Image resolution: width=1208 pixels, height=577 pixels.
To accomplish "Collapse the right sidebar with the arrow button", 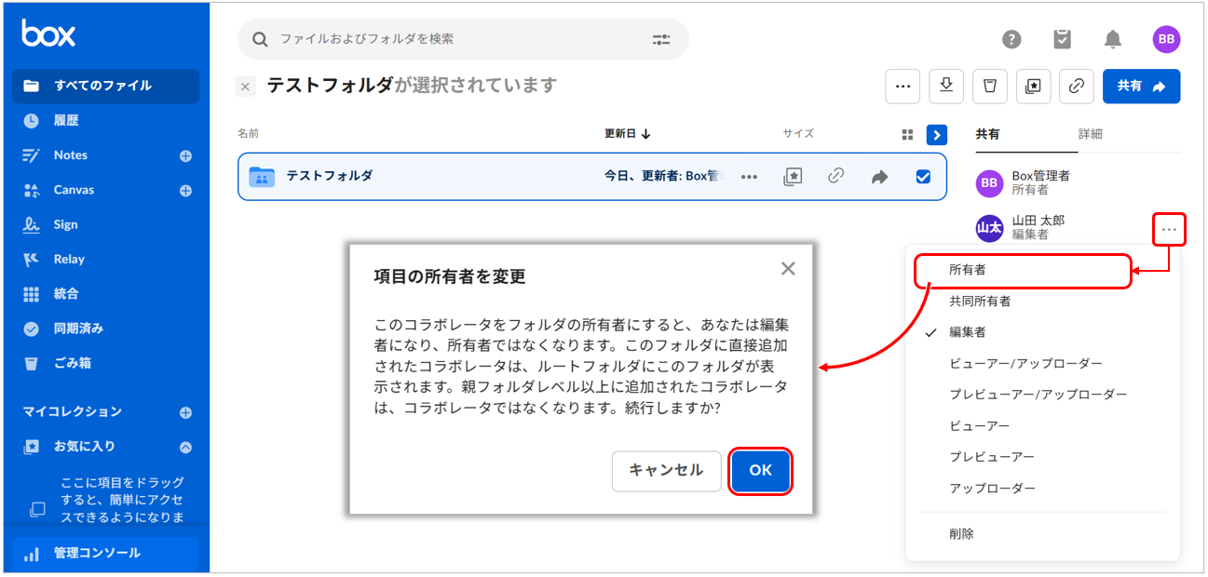I will [x=936, y=135].
